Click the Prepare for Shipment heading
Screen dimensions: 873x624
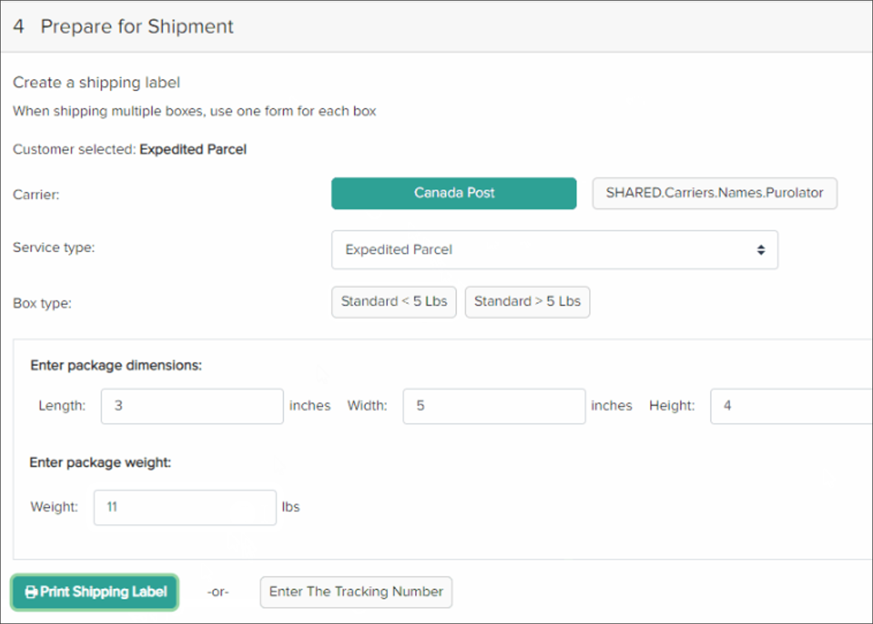(x=137, y=27)
